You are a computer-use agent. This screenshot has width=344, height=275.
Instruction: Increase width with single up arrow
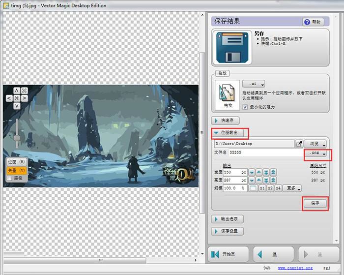coord(259,172)
